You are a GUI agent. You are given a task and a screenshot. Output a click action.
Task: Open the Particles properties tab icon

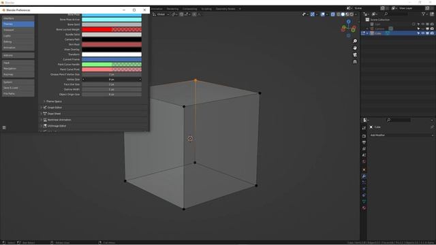tap(364, 182)
